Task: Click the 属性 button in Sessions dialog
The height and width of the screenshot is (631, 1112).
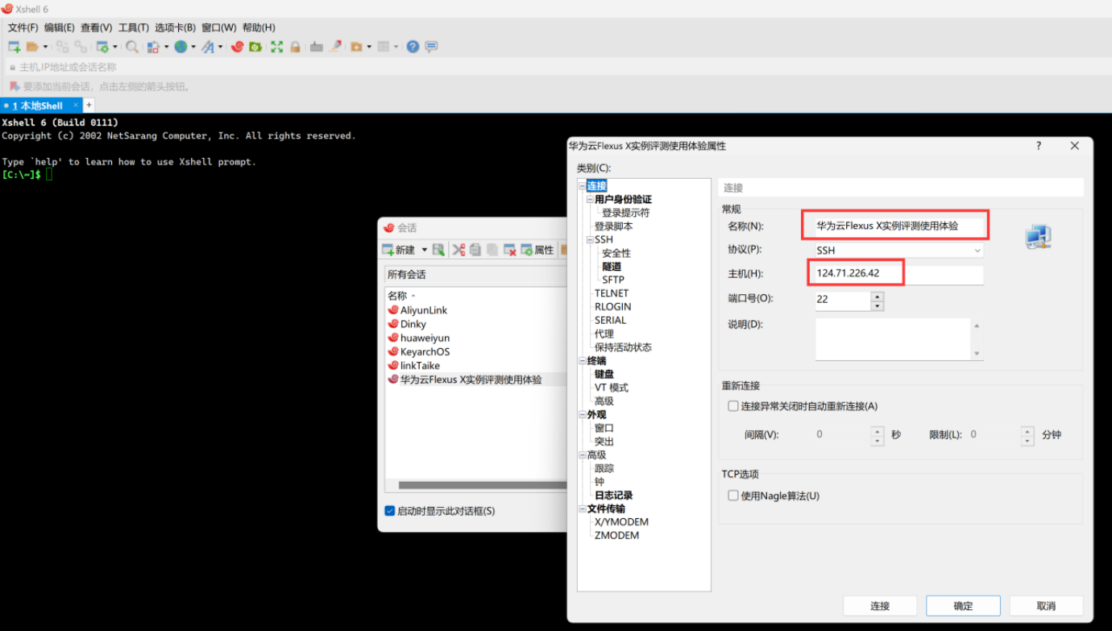Action: coord(537,250)
